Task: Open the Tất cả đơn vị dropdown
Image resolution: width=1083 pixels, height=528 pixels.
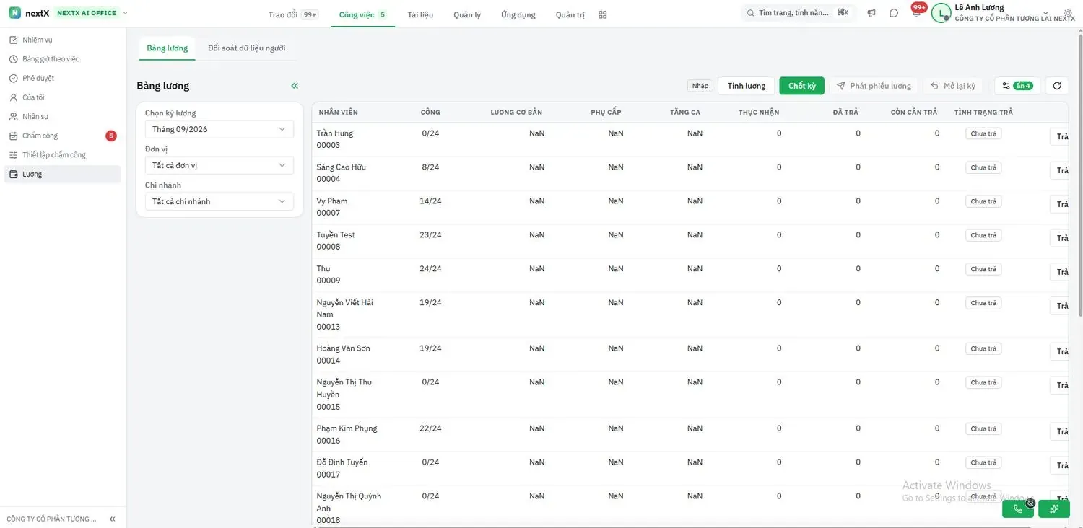Action: pos(219,165)
